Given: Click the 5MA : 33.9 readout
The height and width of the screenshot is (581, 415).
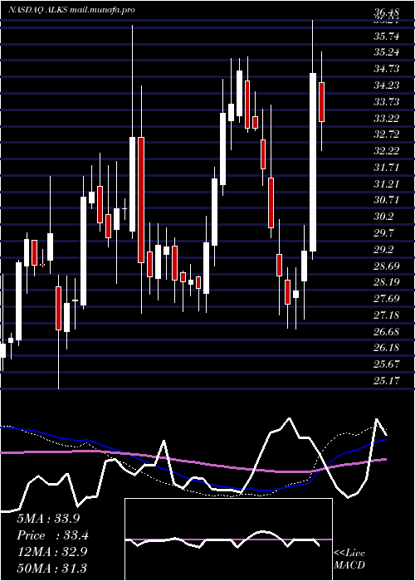Looking at the screenshot, I should pos(48,519).
